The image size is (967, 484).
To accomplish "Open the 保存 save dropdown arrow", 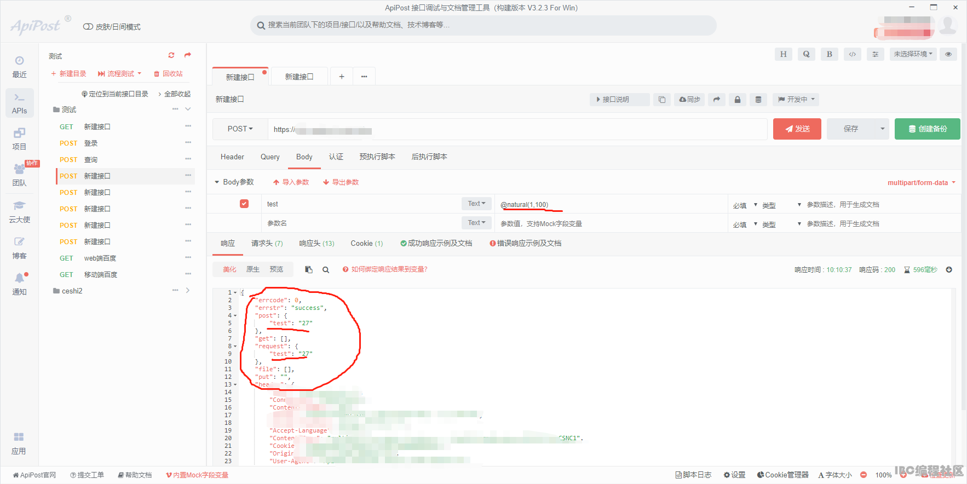I will (882, 129).
